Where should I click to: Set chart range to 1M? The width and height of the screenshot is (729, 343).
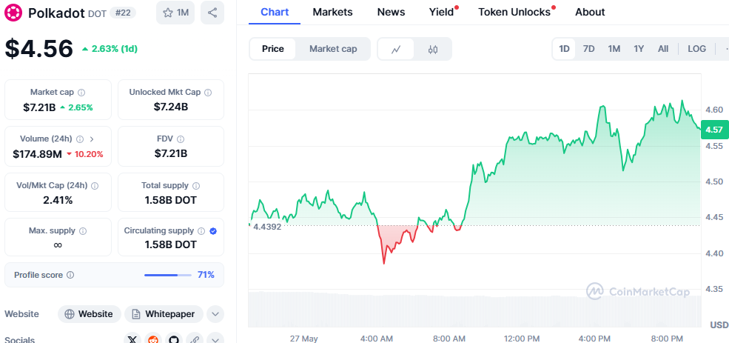point(614,49)
